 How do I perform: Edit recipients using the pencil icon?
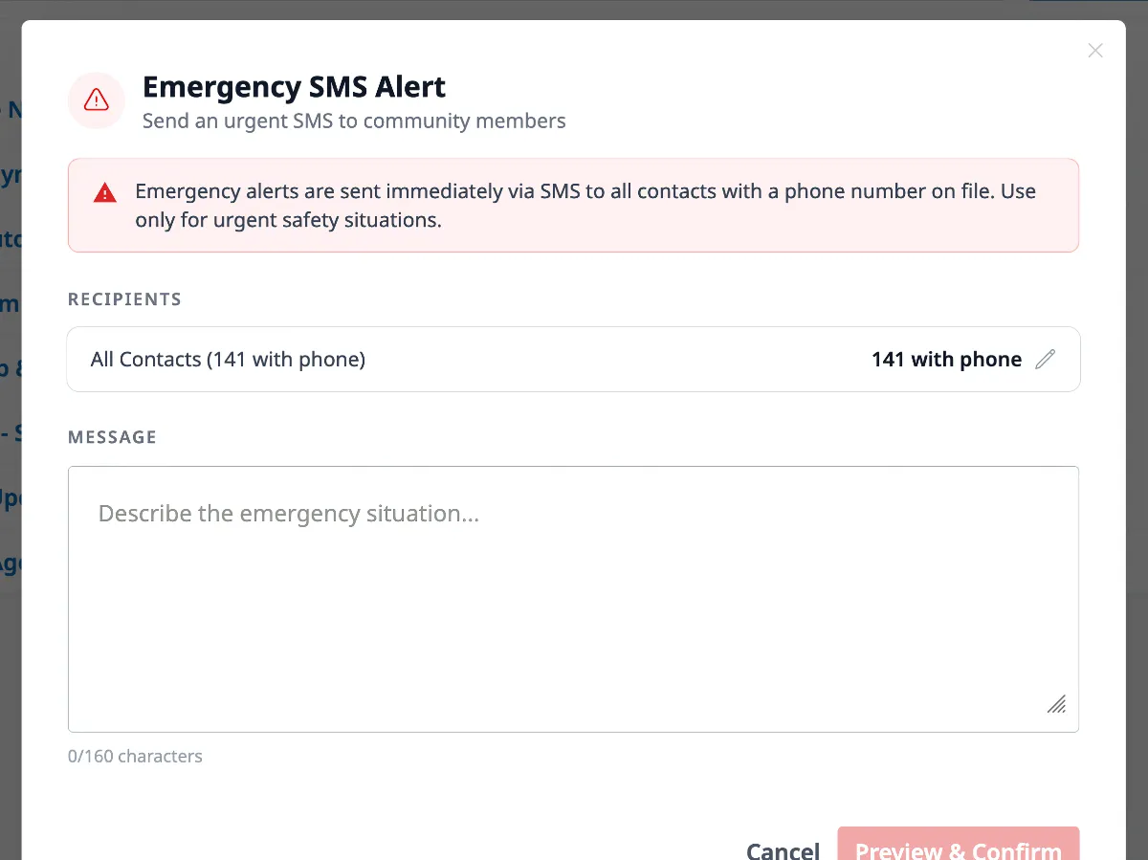coord(1046,359)
